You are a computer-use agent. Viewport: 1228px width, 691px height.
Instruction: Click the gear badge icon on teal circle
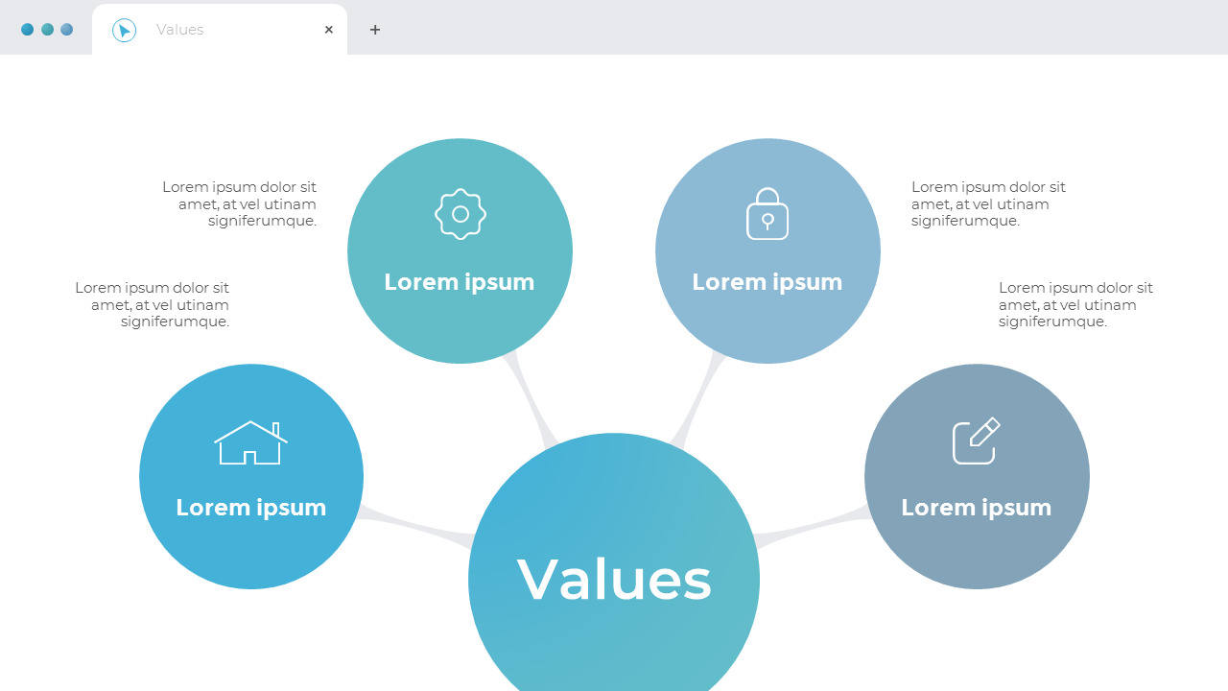460,213
